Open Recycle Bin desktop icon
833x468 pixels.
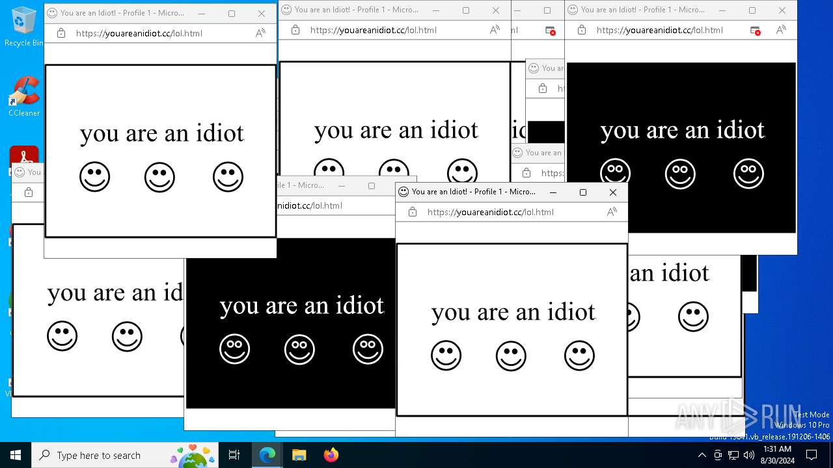click(24, 26)
